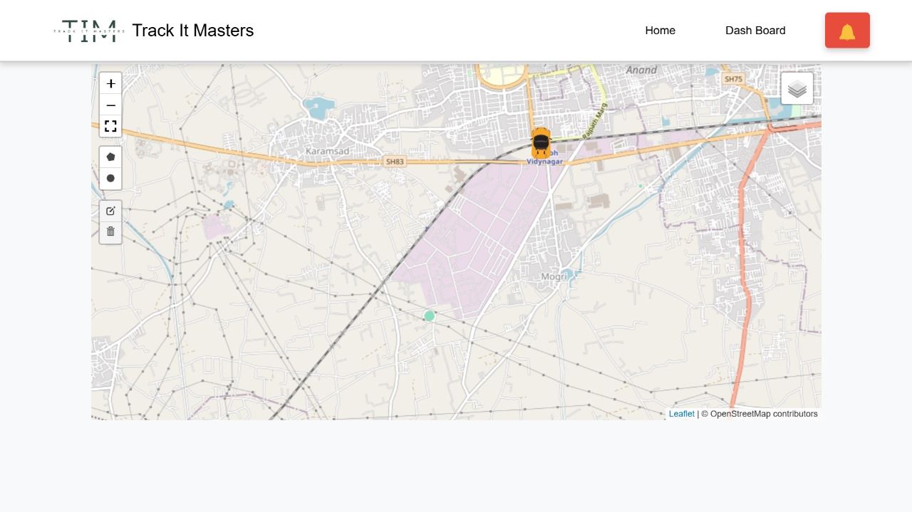912x512 pixels.
Task: Click the SH75 road shield
Action: point(732,79)
